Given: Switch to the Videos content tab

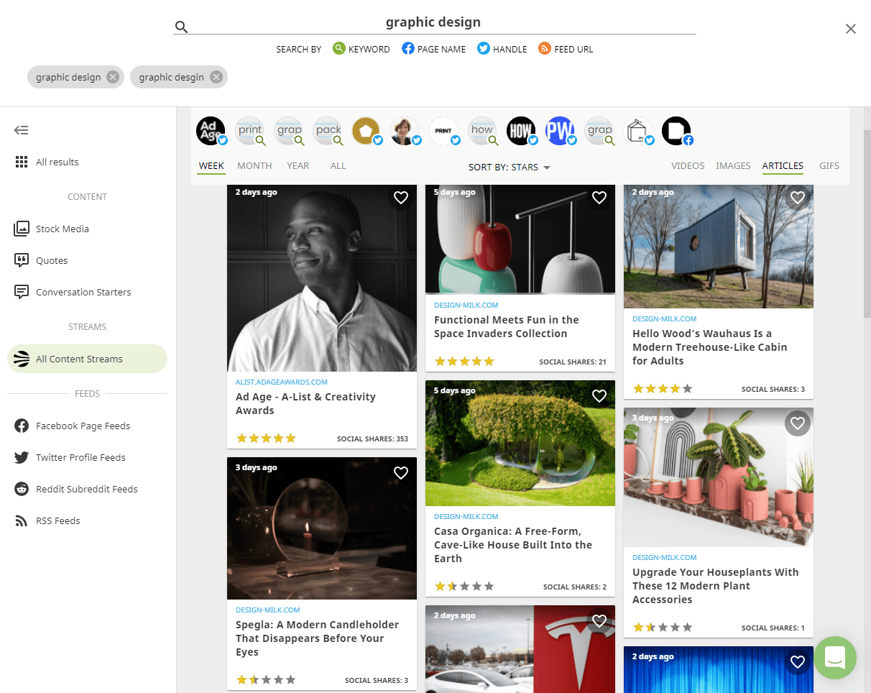Looking at the screenshot, I should pyautogui.click(x=687, y=166).
